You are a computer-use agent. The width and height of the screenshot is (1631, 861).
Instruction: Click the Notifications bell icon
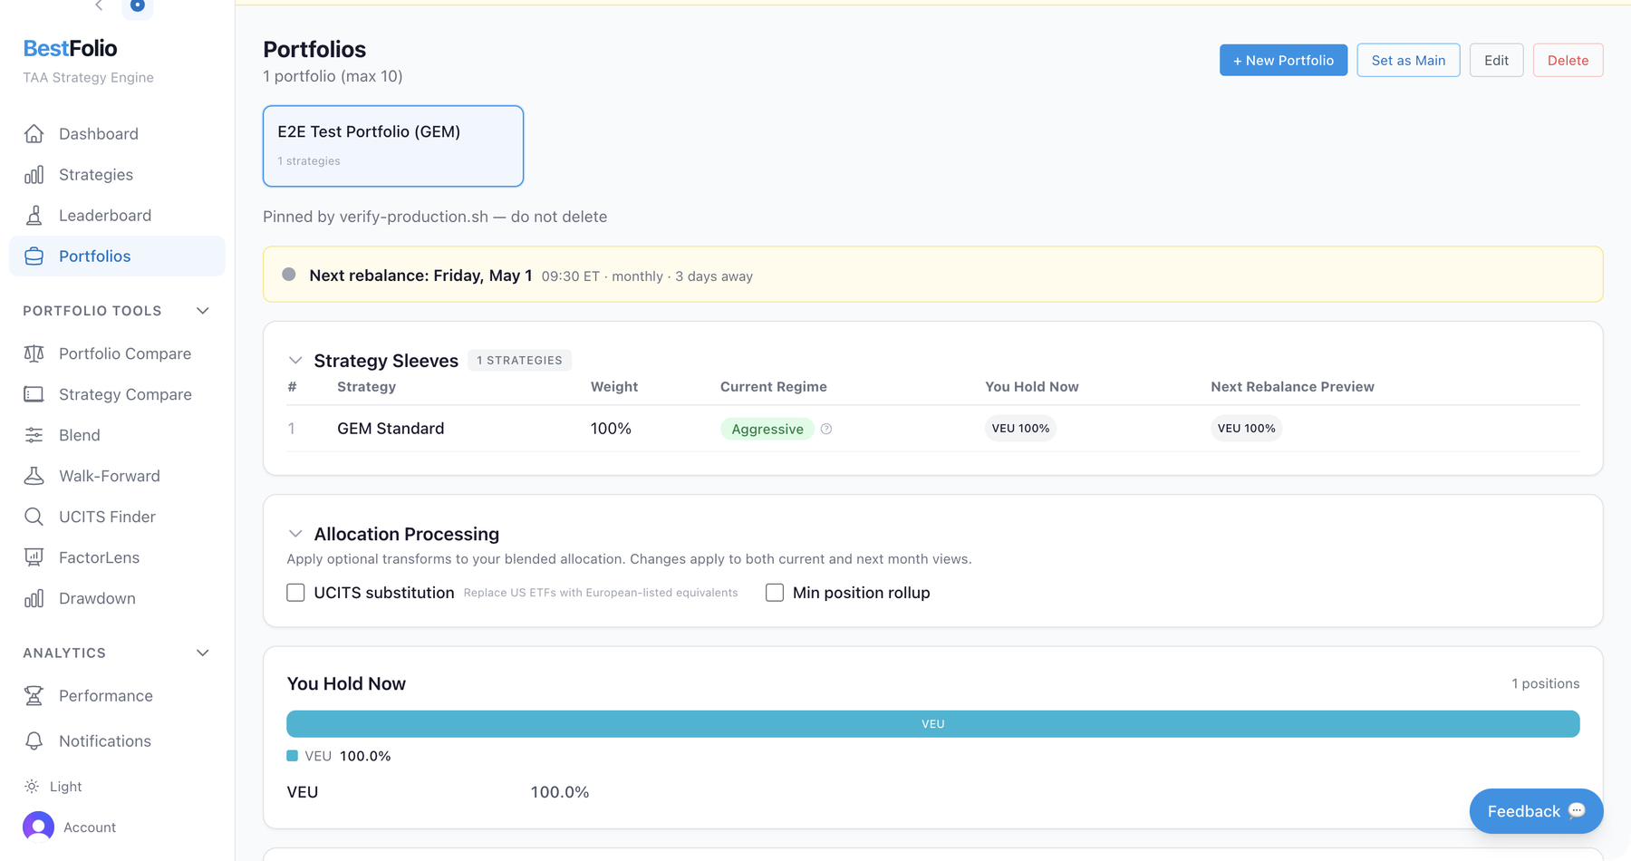pos(34,741)
